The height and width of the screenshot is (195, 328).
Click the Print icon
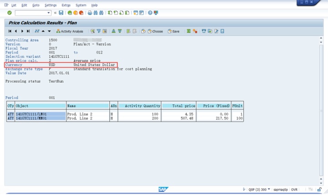click(x=90, y=13)
